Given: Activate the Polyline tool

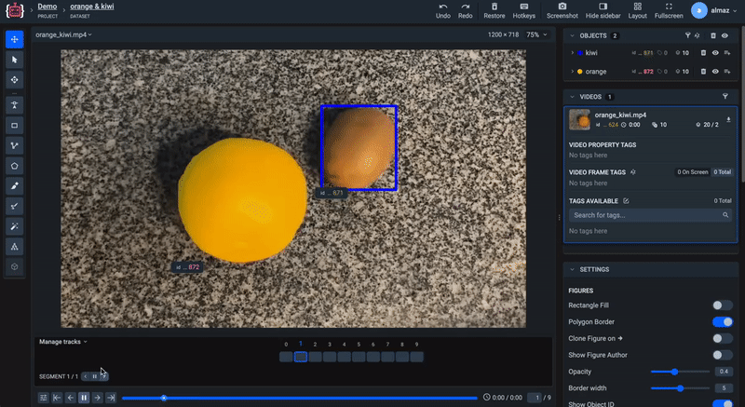Looking at the screenshot, I should tap(14, 145).
